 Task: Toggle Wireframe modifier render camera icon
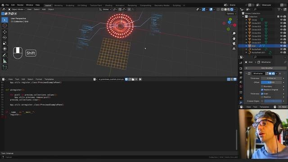point(273,73)
